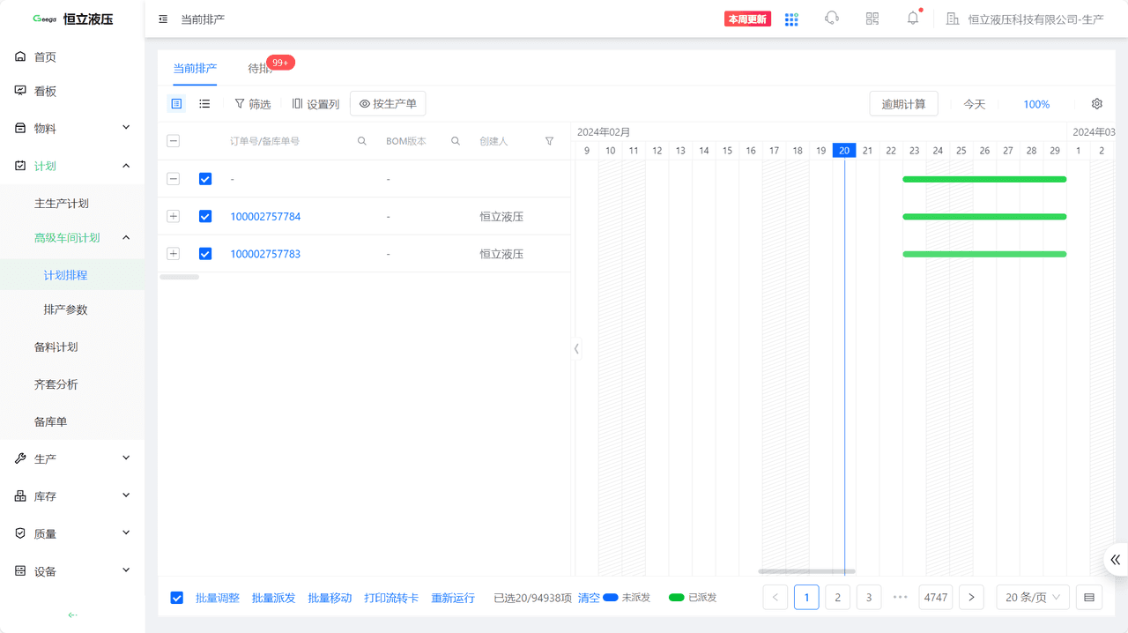This screenshot has width=1128, height=633.
Task: Click the 100% zoom level
Action: click(1036, 104)
